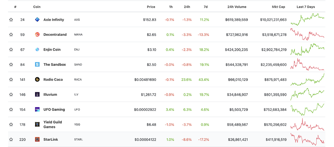Toggle favorite star for Radio Caca

(11, 79)
